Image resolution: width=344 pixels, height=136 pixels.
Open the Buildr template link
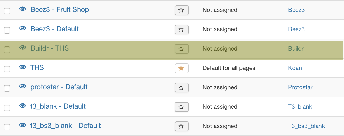[x=296, y=49]
